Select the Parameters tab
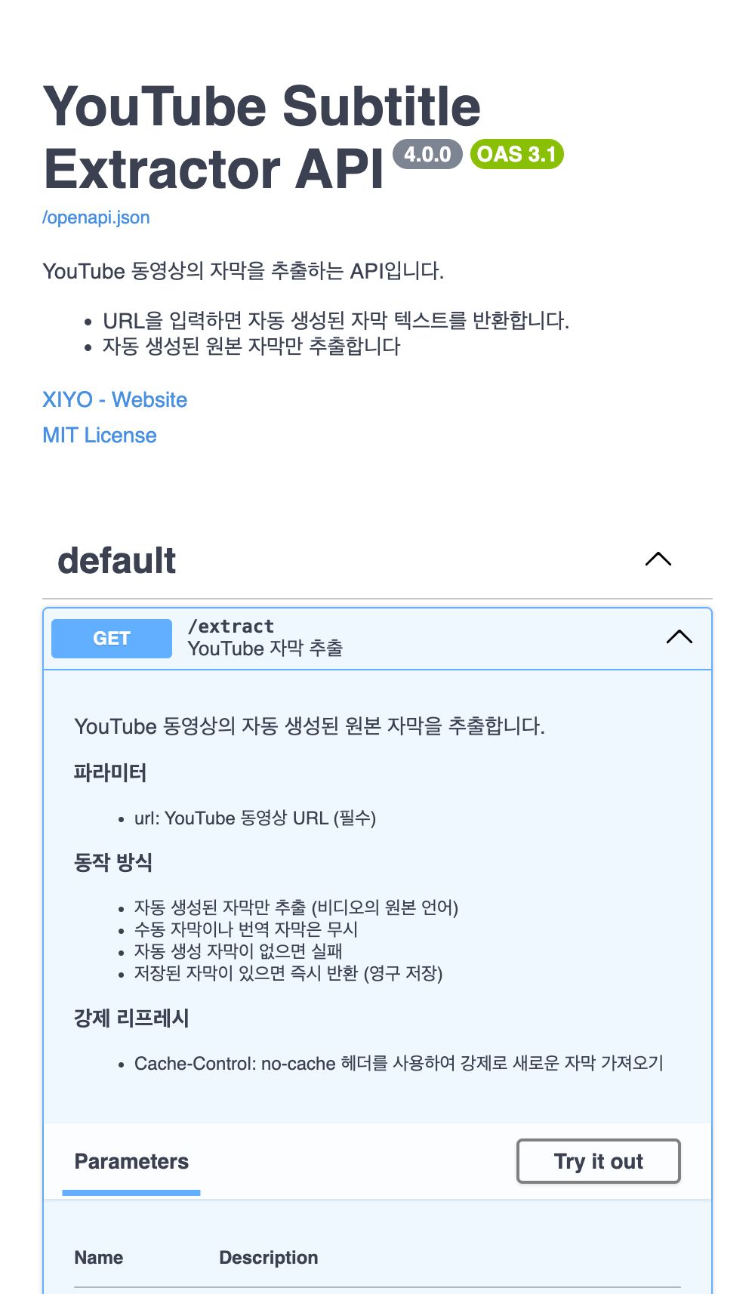Viewport: 755px width, 1294px height. 131,1161
